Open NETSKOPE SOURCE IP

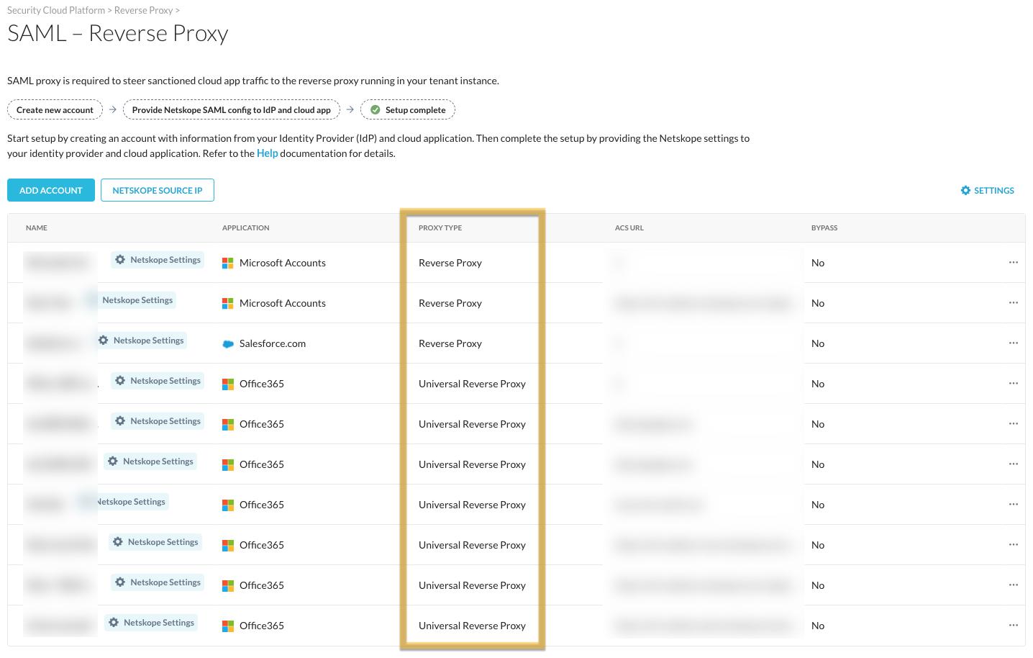tap(158, 190)
